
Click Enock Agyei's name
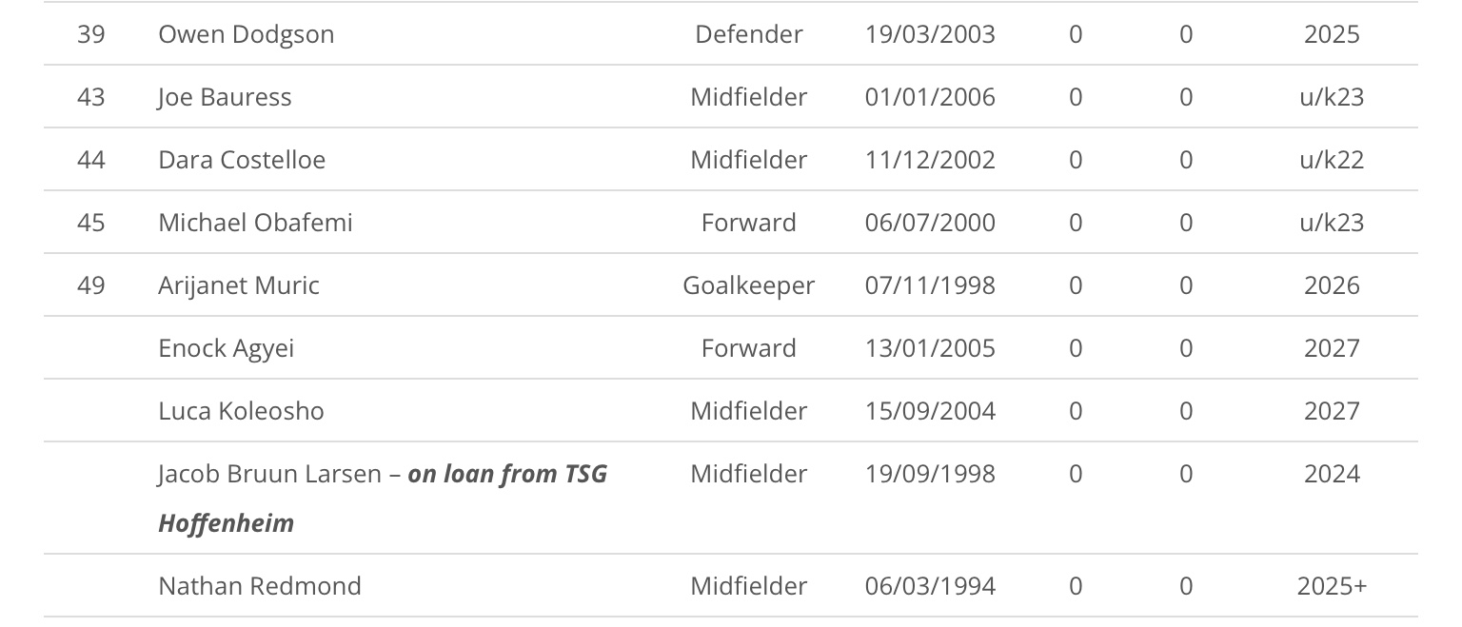click(227, 348)
